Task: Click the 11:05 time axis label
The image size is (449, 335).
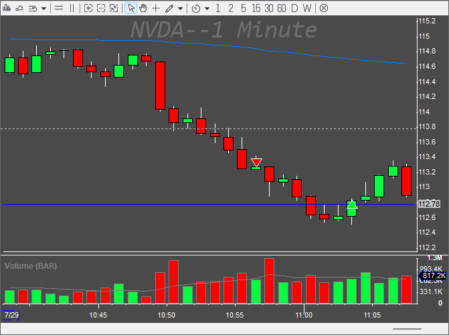Action: click(372, 315)
